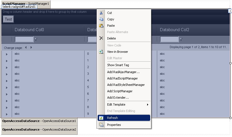Go to the next grid page arrow
232x137 pixels.
pos(31,48)
